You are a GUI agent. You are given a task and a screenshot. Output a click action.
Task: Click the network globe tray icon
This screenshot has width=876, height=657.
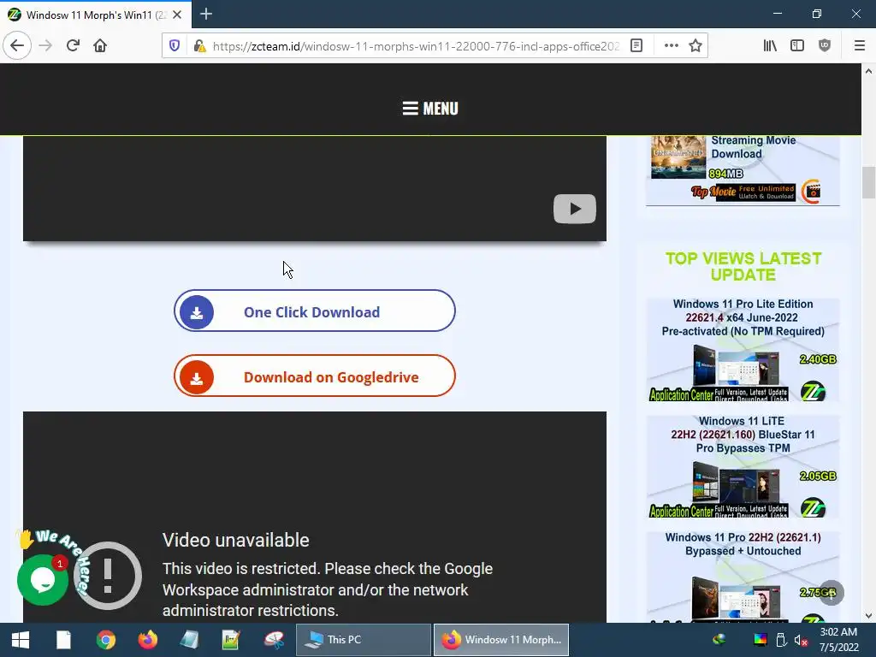pyautogui.click(x=719, y=640)
